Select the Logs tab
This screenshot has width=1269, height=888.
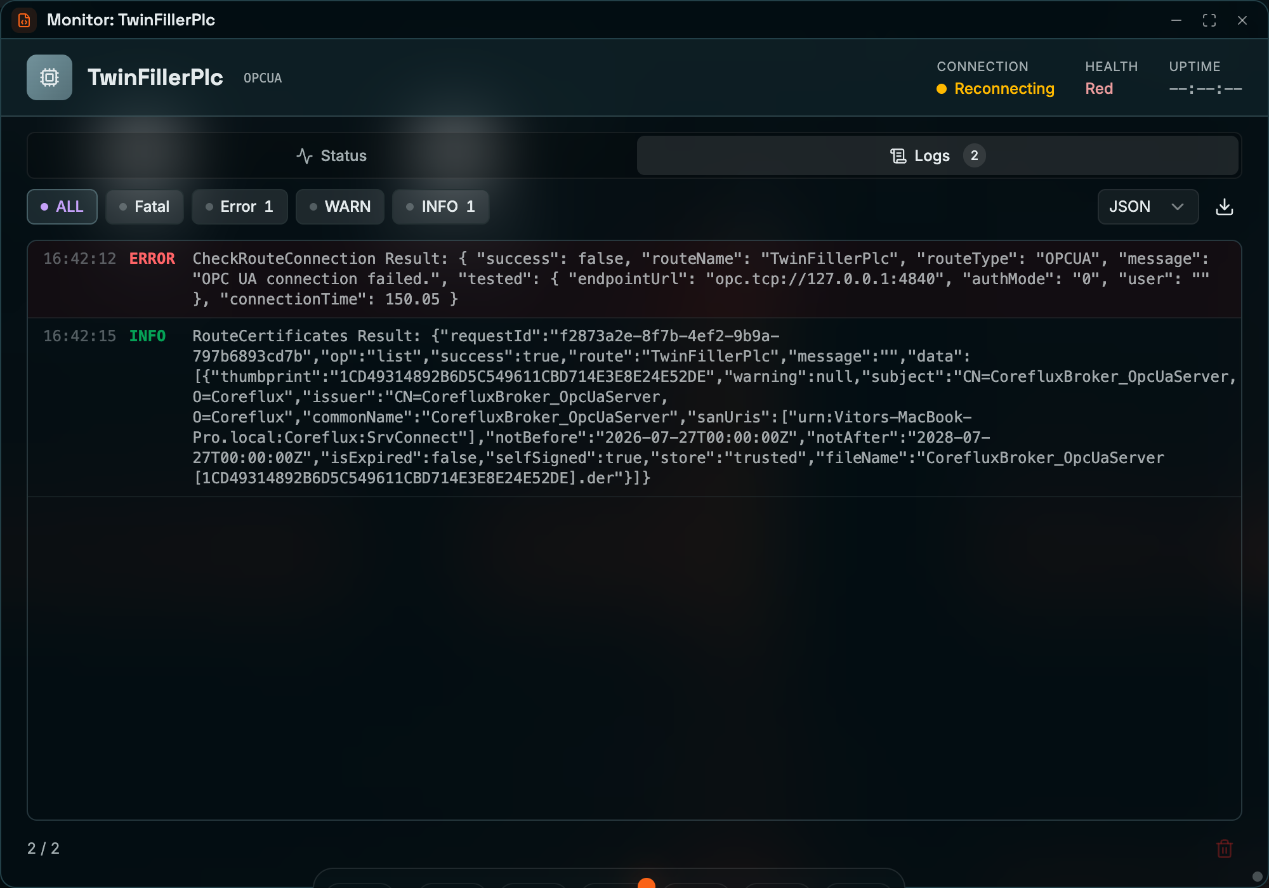click(937, 155)
